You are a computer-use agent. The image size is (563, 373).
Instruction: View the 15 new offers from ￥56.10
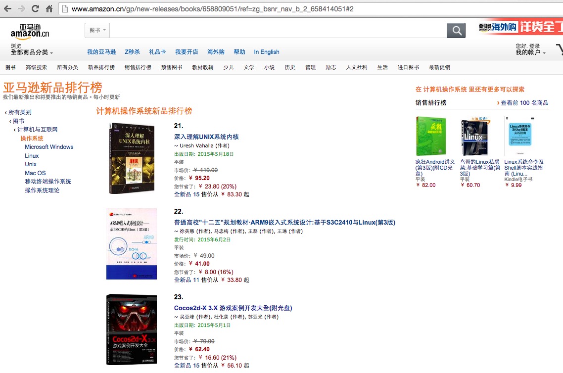tap(211, 366)
